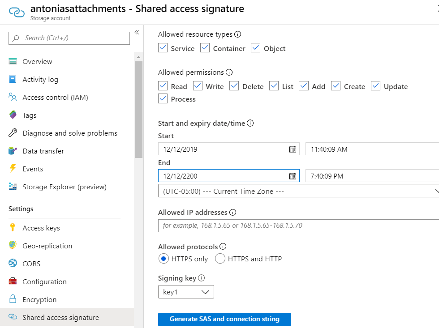Screen dimensions: 439x328
Task: Collapse the sidebar with the double chevron
Action: [x=137, y=32]
